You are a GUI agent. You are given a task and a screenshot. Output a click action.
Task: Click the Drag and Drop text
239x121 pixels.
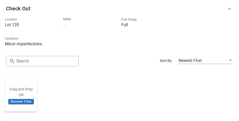(x=21, y=89)
